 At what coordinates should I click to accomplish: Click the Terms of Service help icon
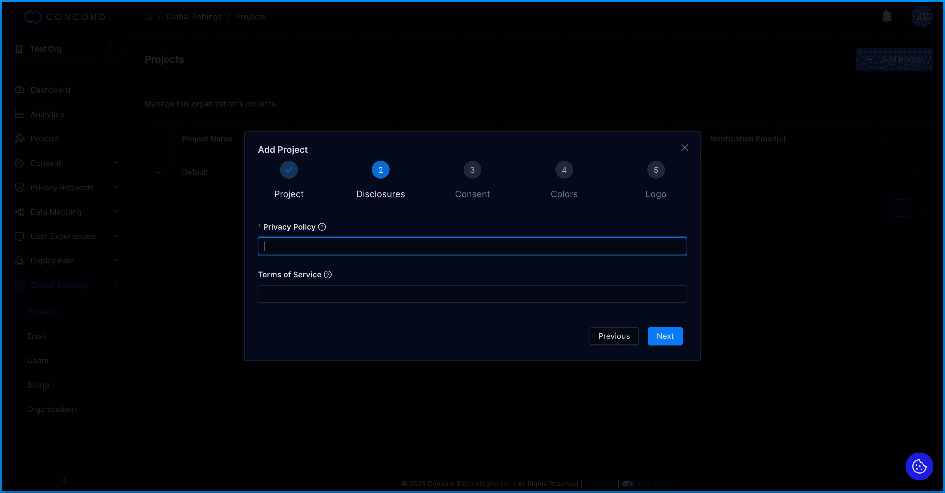point(327,275)
